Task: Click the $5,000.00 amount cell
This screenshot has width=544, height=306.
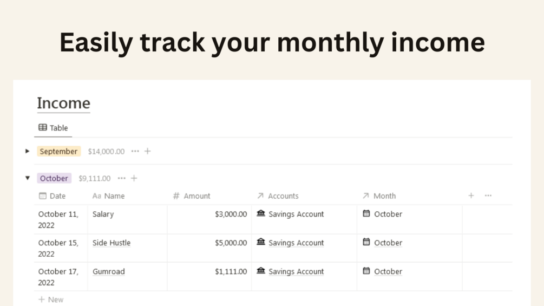Action: click(x=231, y=243)
